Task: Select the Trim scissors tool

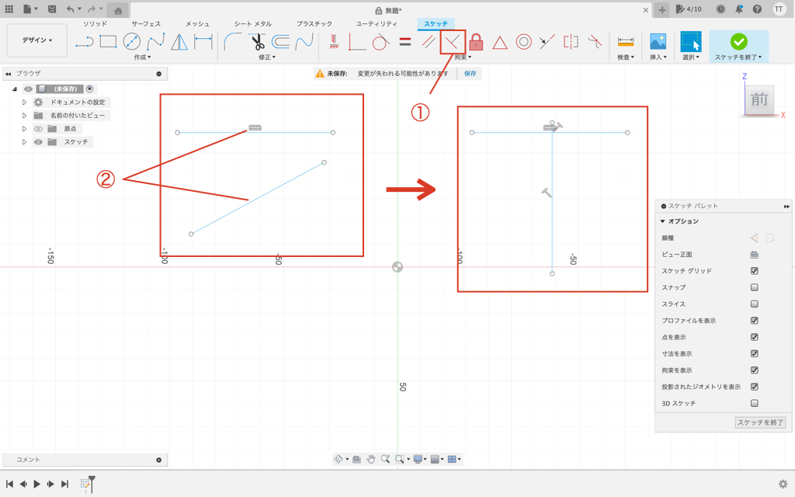Action: pos(258,42)
